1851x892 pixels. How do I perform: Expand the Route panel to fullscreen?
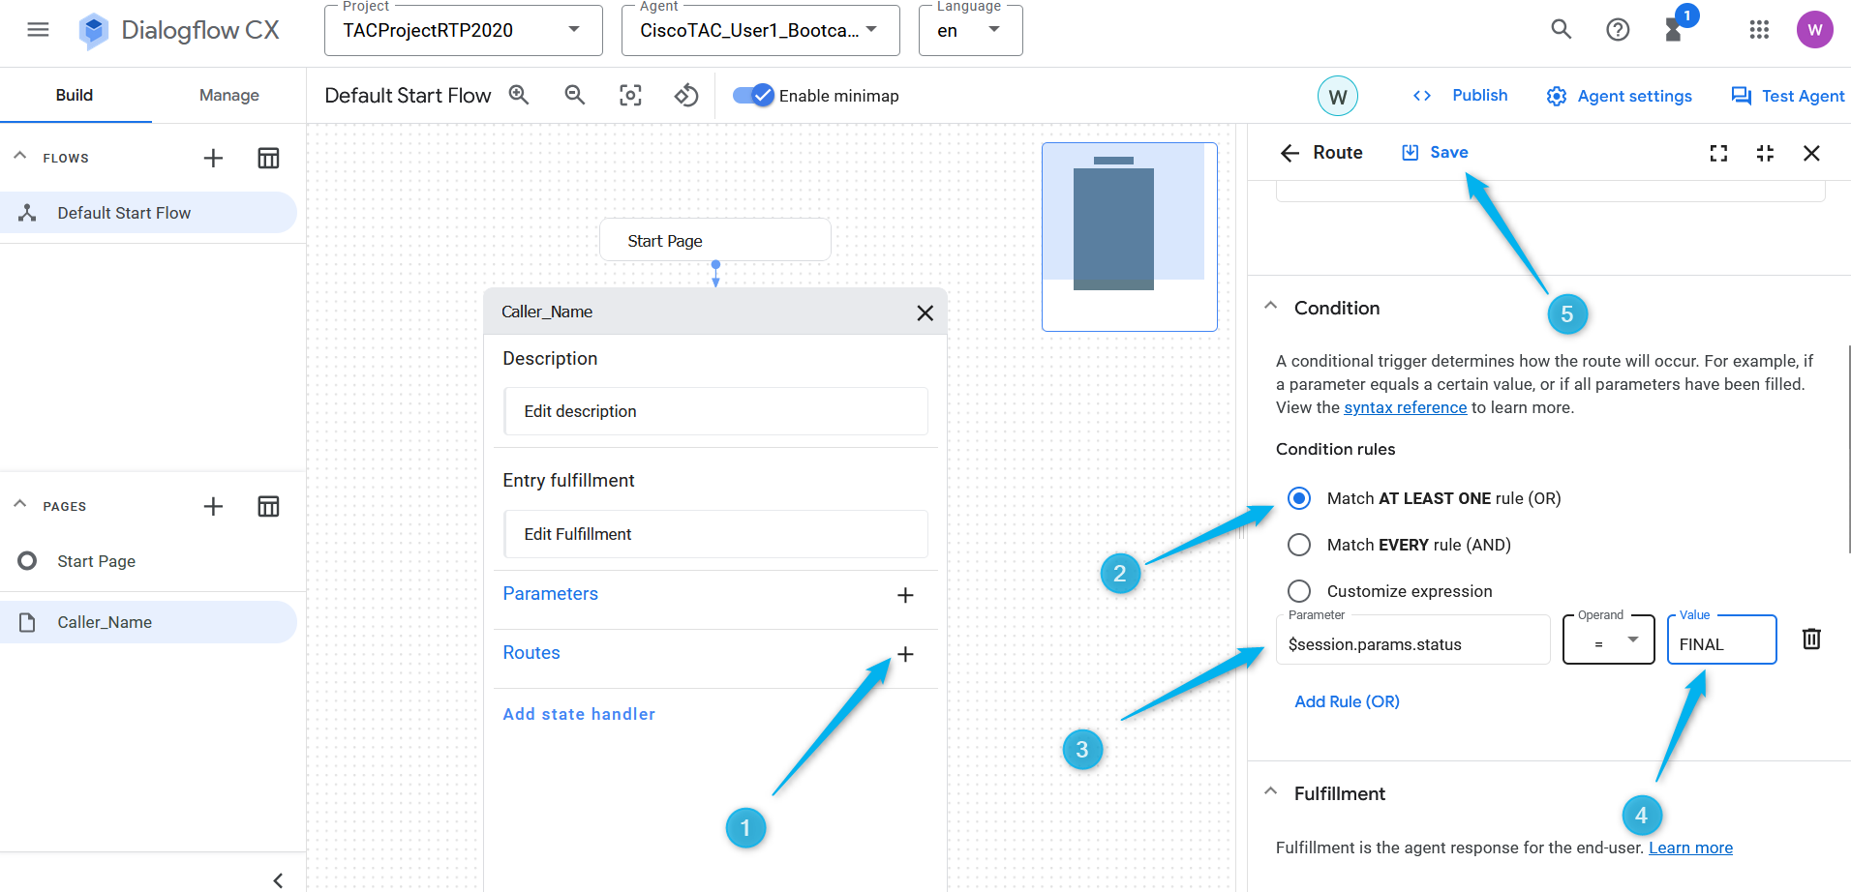click(1718, 153)
